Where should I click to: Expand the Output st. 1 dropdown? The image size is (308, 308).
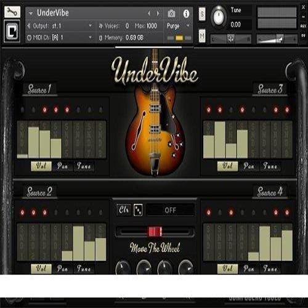60,26
